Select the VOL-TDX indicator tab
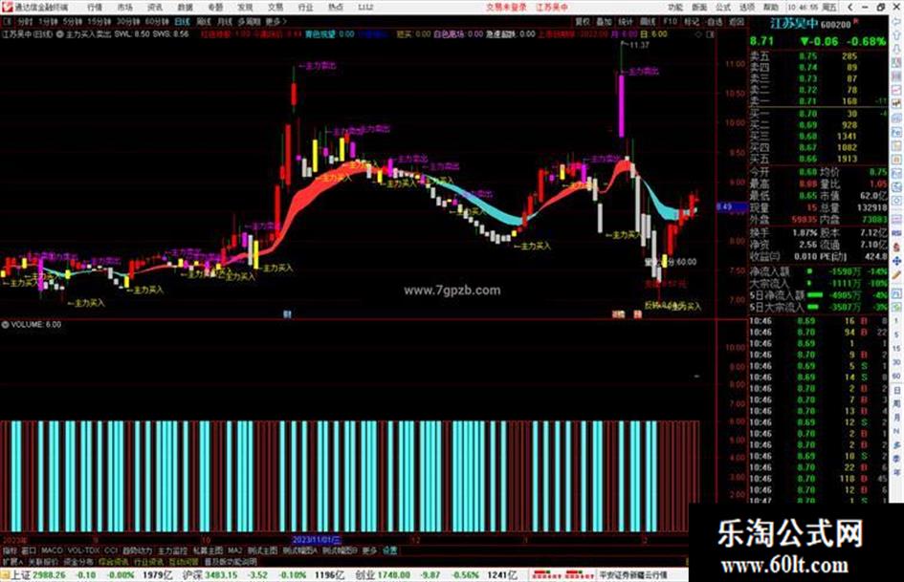Screen dimensions: 904x582 coord(83,550)
